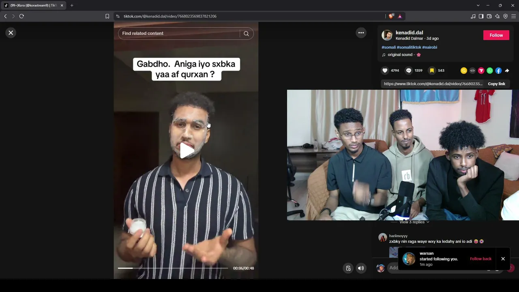
Task: Toggle the video sound with the speaker icon
Action: coord(361,268)
